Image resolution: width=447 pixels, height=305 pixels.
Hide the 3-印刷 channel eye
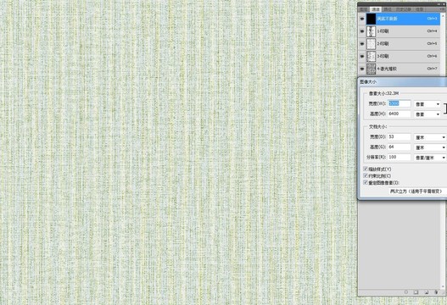click(362, 56)
